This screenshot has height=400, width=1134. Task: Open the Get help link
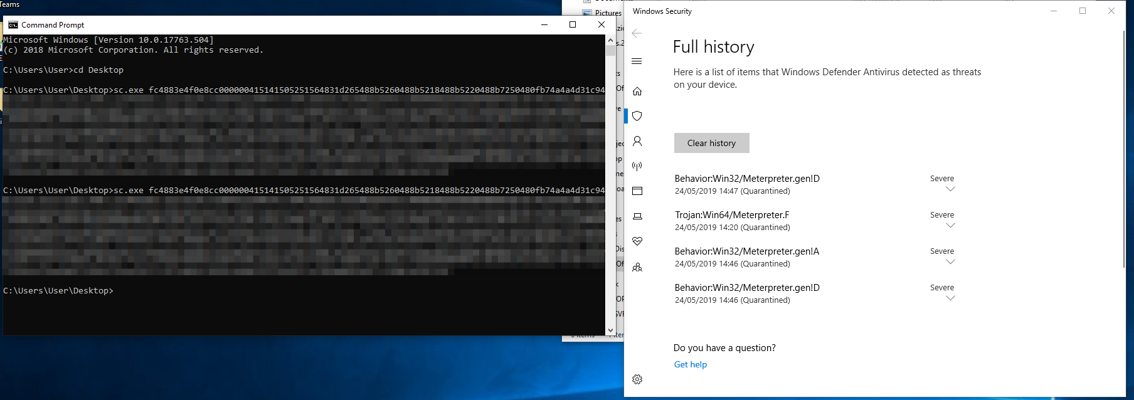click(690, 364)
